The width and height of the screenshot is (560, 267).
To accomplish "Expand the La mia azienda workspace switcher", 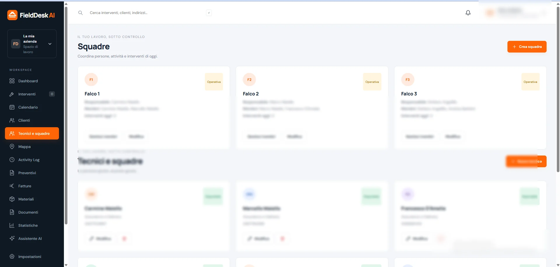I will 32,44.
